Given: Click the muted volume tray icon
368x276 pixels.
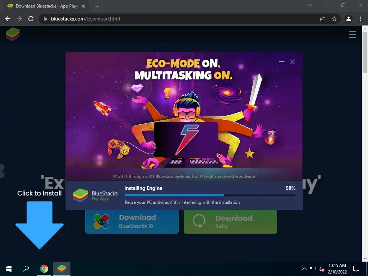Looking at the screenshot, I should (321, 269).
